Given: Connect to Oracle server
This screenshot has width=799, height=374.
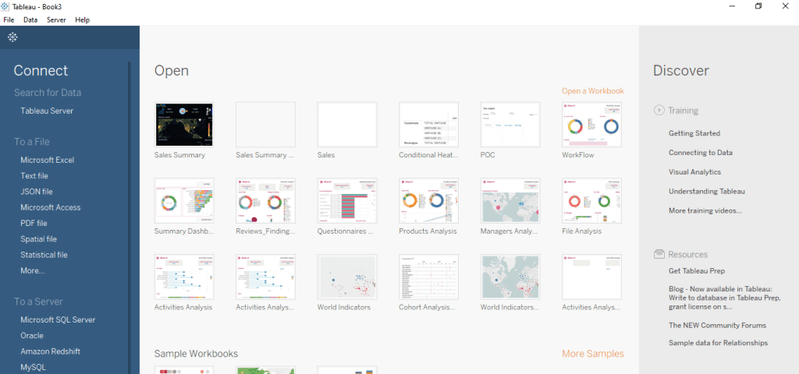Looking at the screenshot, I should (x=31, y=335).
